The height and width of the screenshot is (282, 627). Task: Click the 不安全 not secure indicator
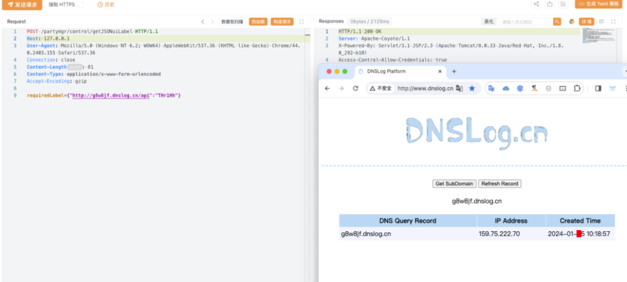tap(380, 88)
